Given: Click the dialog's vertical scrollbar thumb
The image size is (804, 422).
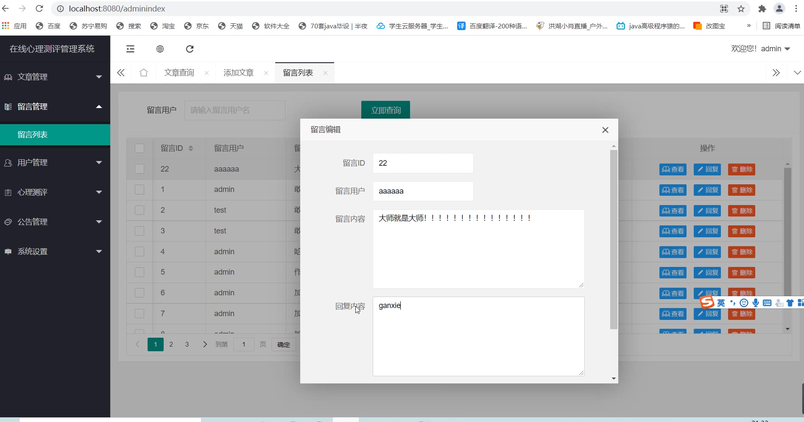Looking at the screenshot, I should coord(614,239).
